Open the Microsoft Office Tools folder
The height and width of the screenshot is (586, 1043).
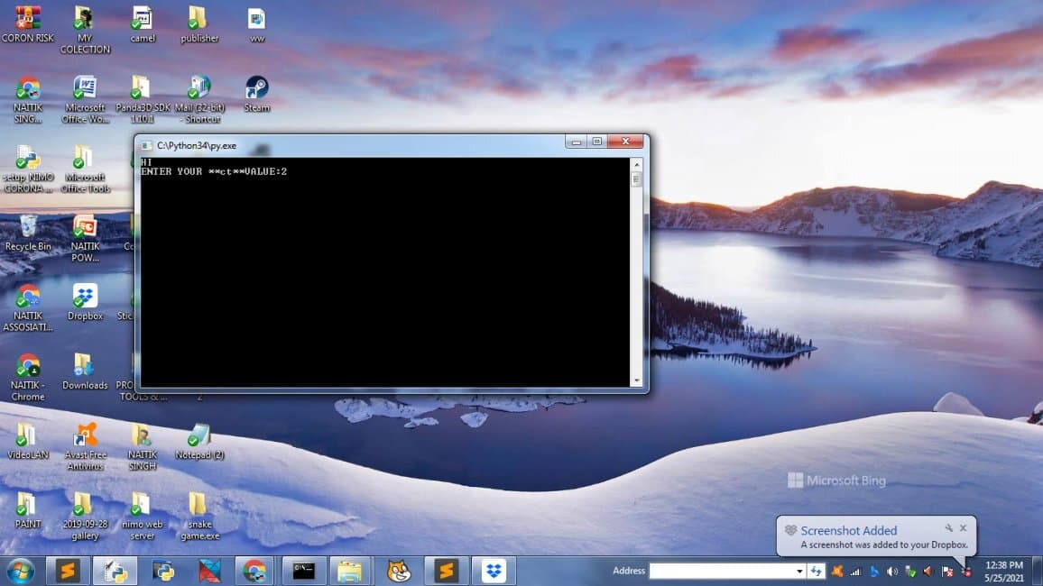point(85,169)
